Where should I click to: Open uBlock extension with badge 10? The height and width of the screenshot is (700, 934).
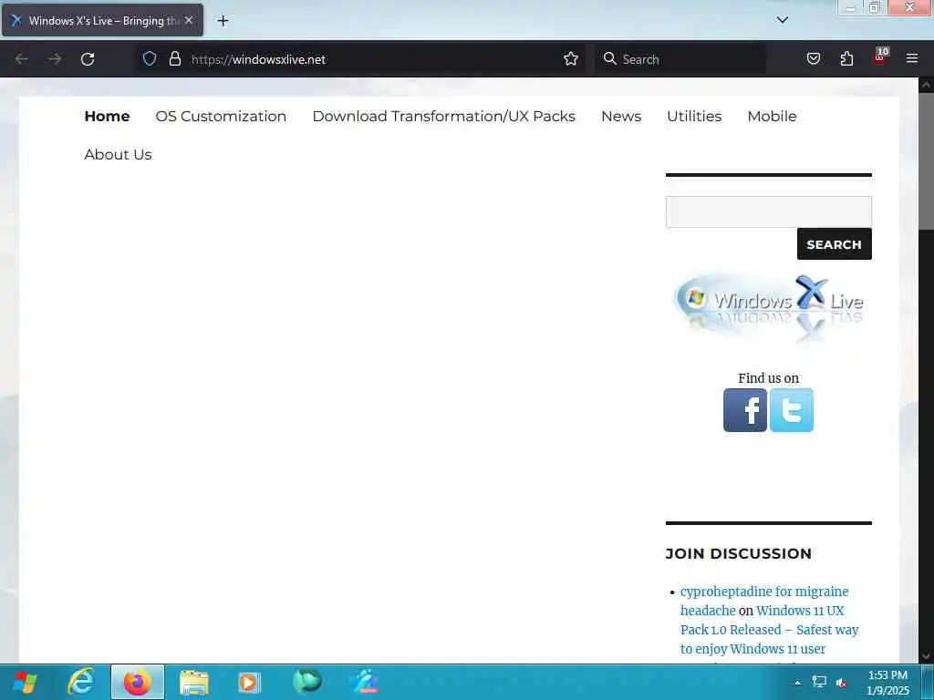(x=880, y=57)
